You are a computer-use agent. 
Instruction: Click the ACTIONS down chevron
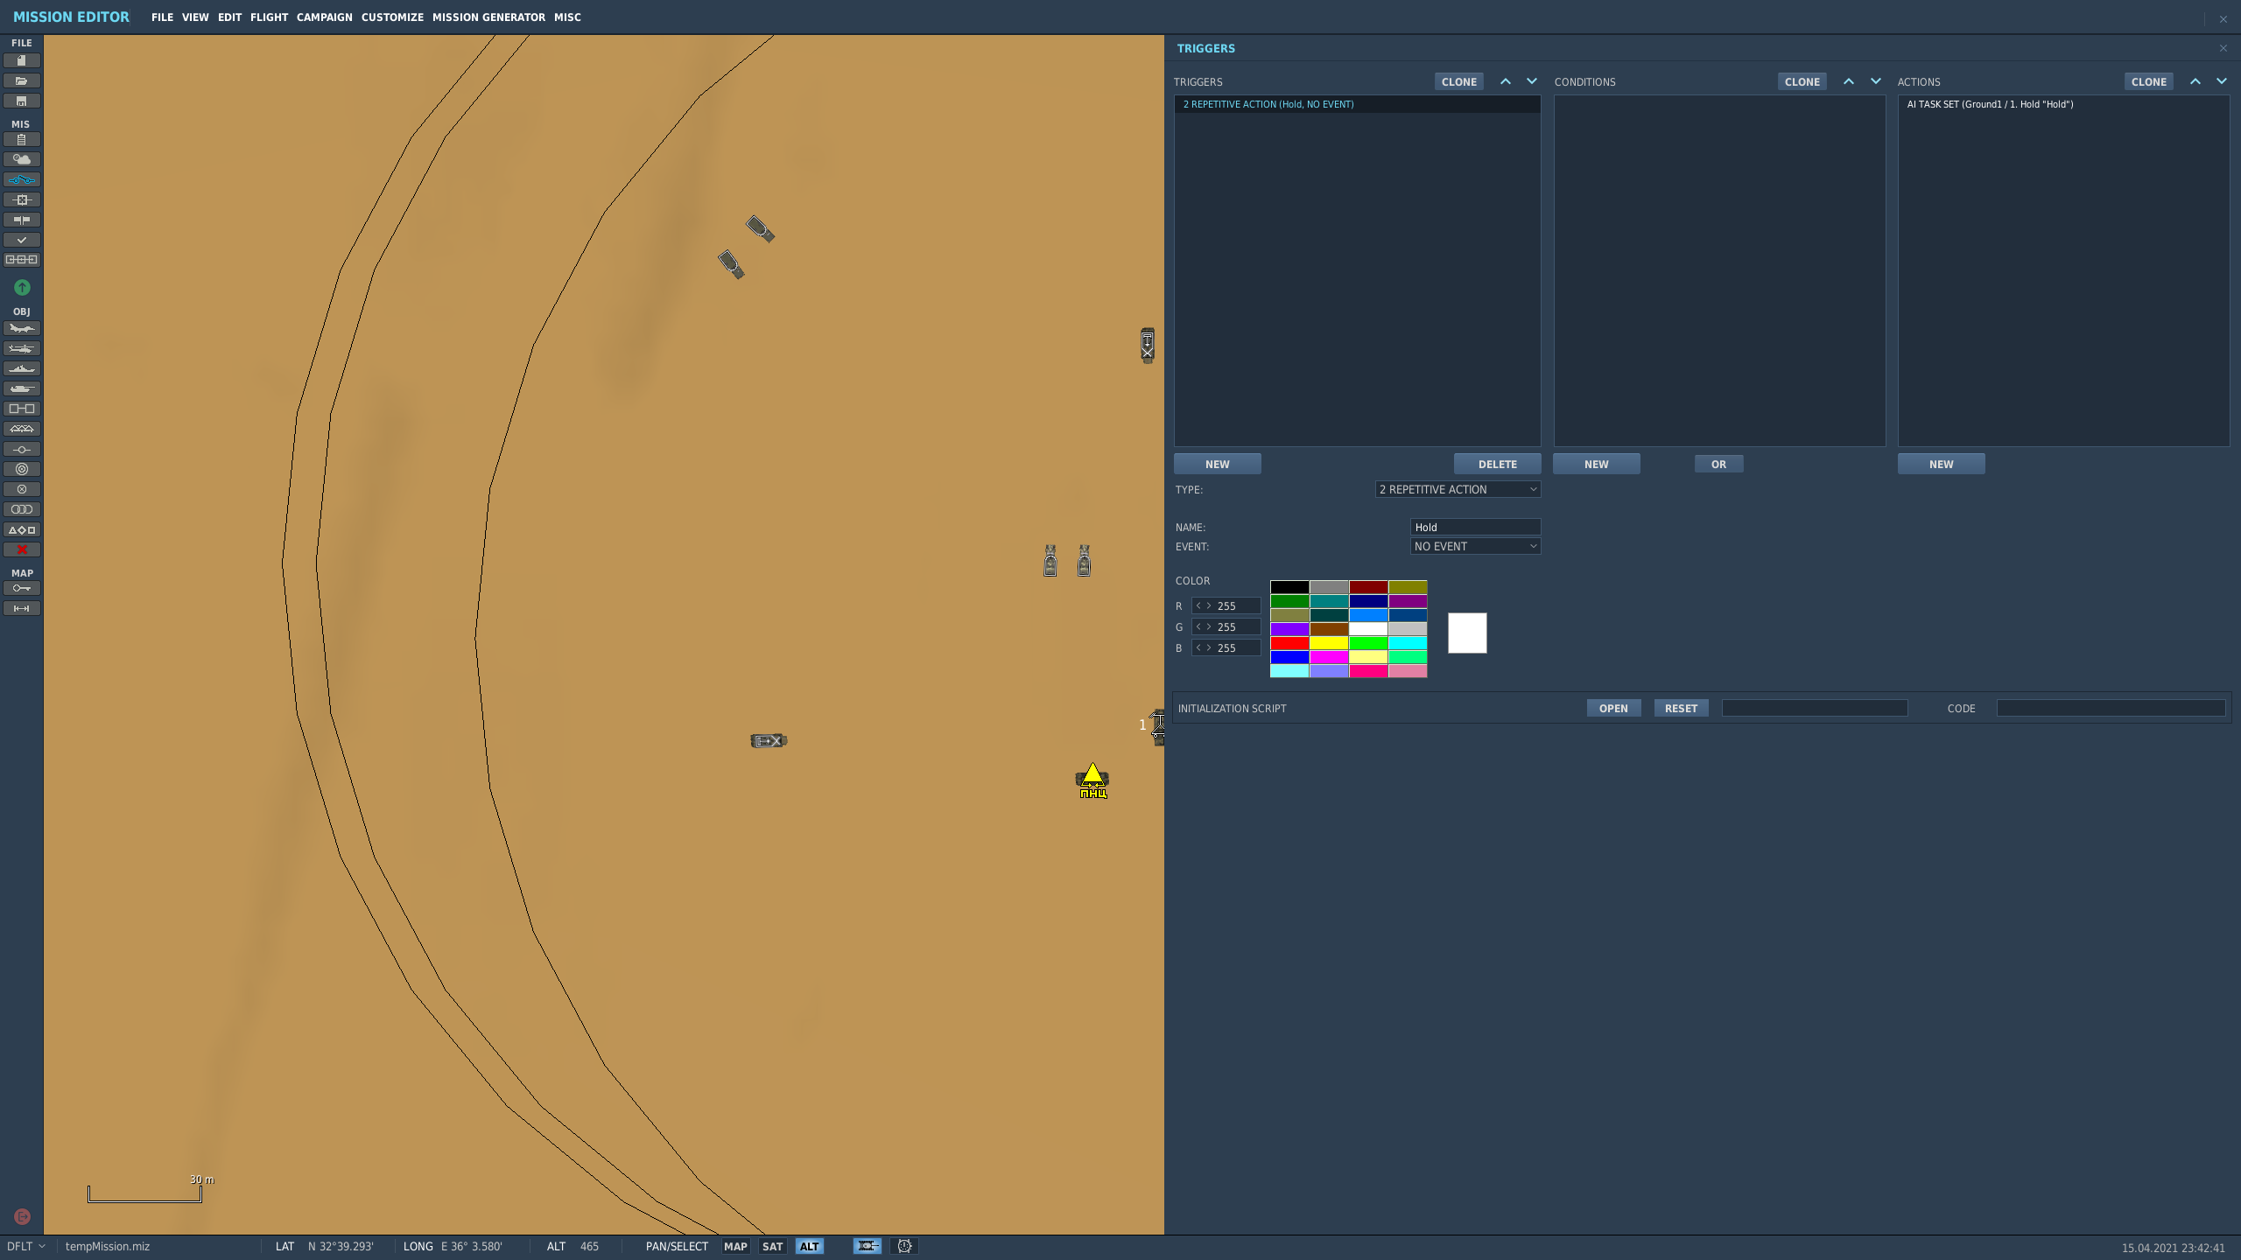tap(2222, 81)
